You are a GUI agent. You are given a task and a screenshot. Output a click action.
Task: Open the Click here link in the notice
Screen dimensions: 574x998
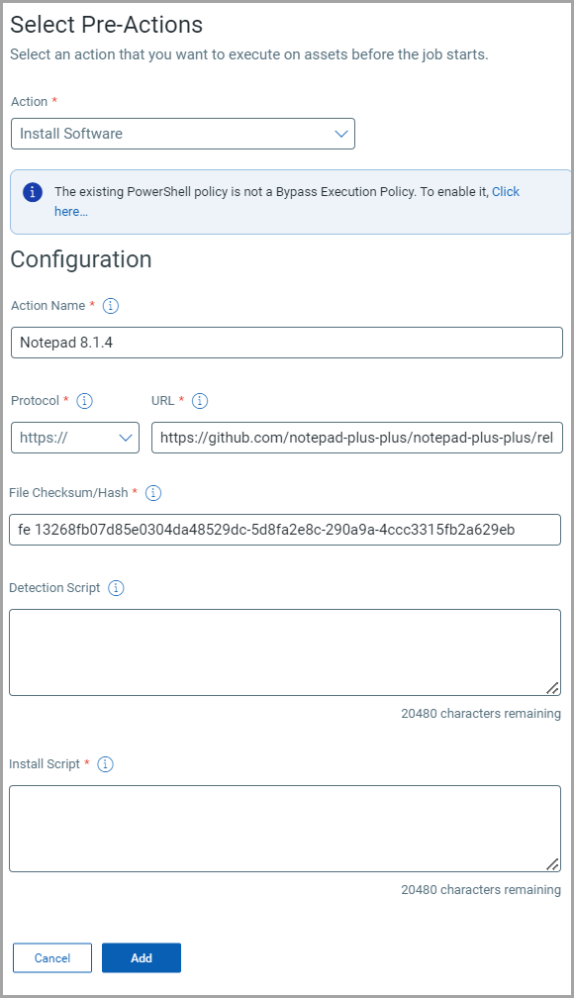click(506, 192)
